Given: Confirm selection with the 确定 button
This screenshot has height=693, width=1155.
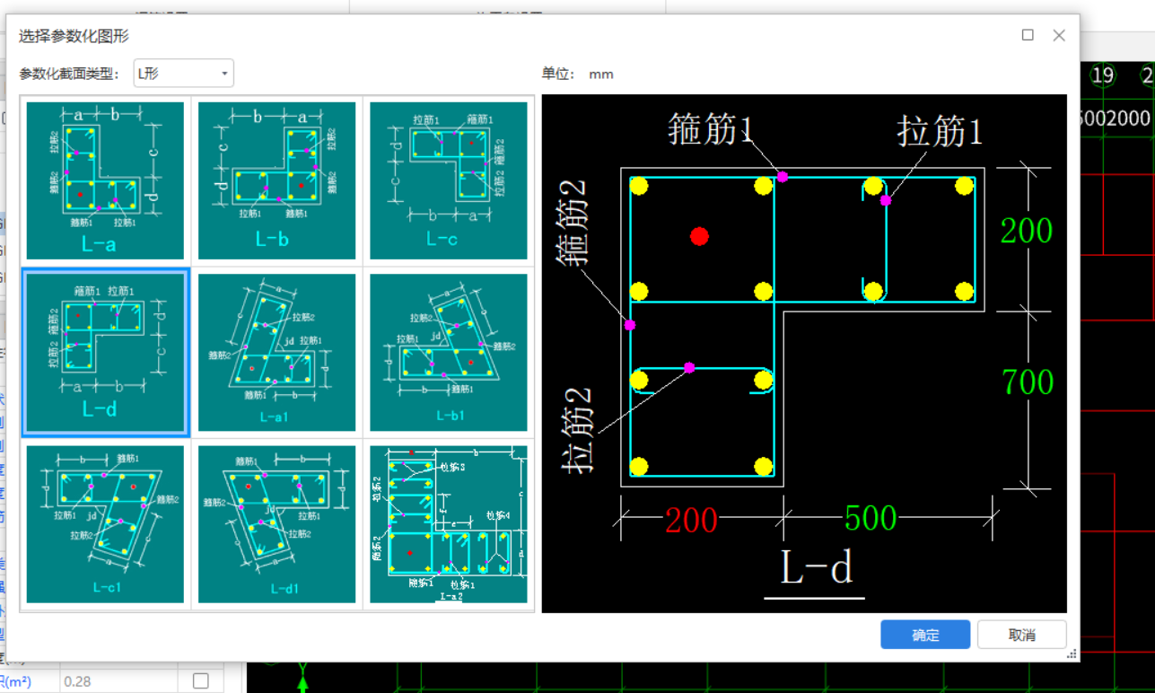Looking at the screenshot, I should tap(925, 635).
